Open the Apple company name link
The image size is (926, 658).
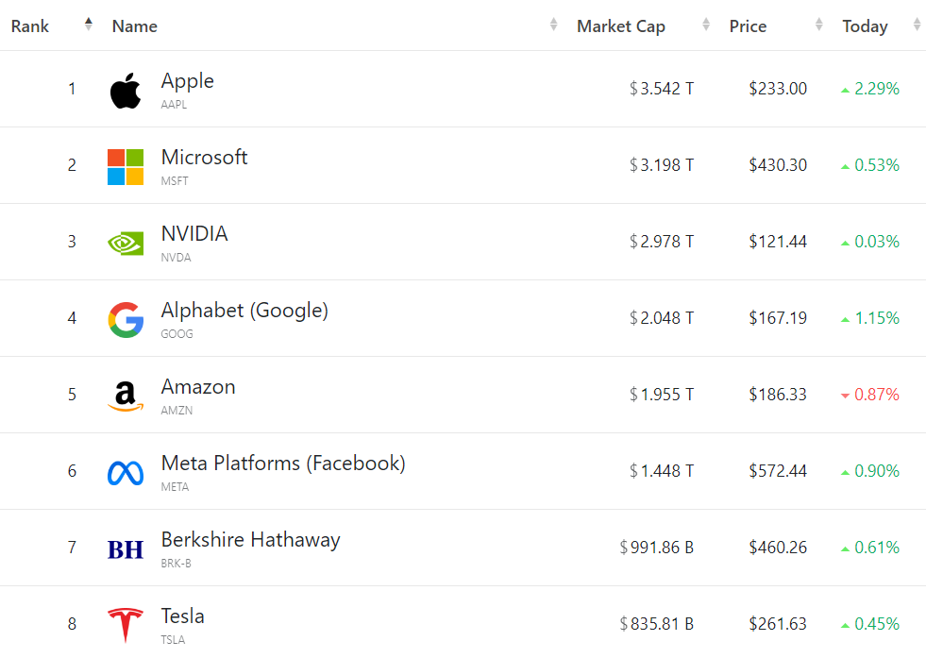[187, 81]
